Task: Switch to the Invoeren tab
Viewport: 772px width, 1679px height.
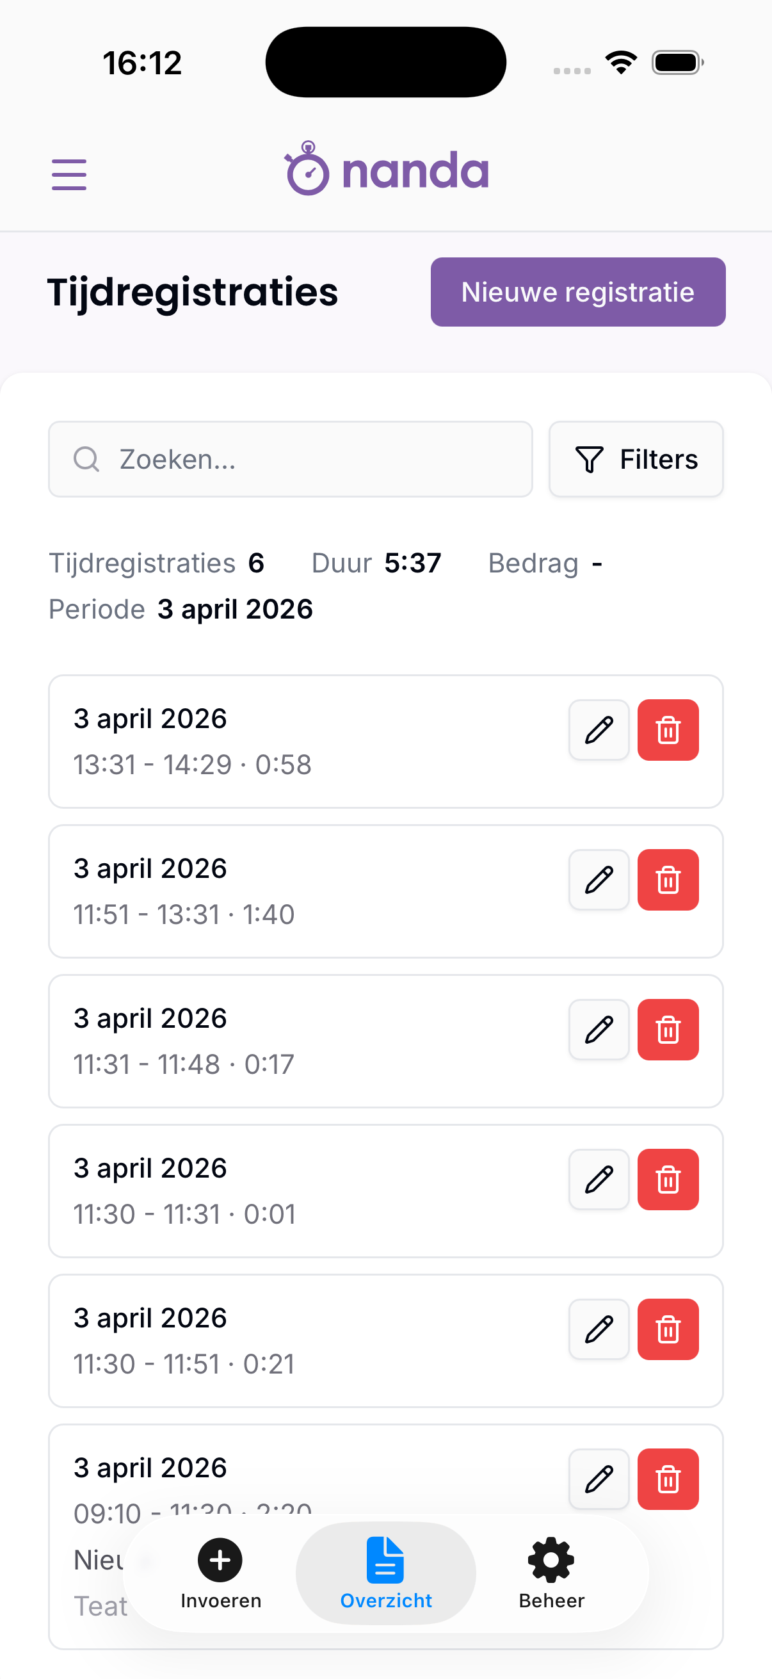Action: 221,1573
